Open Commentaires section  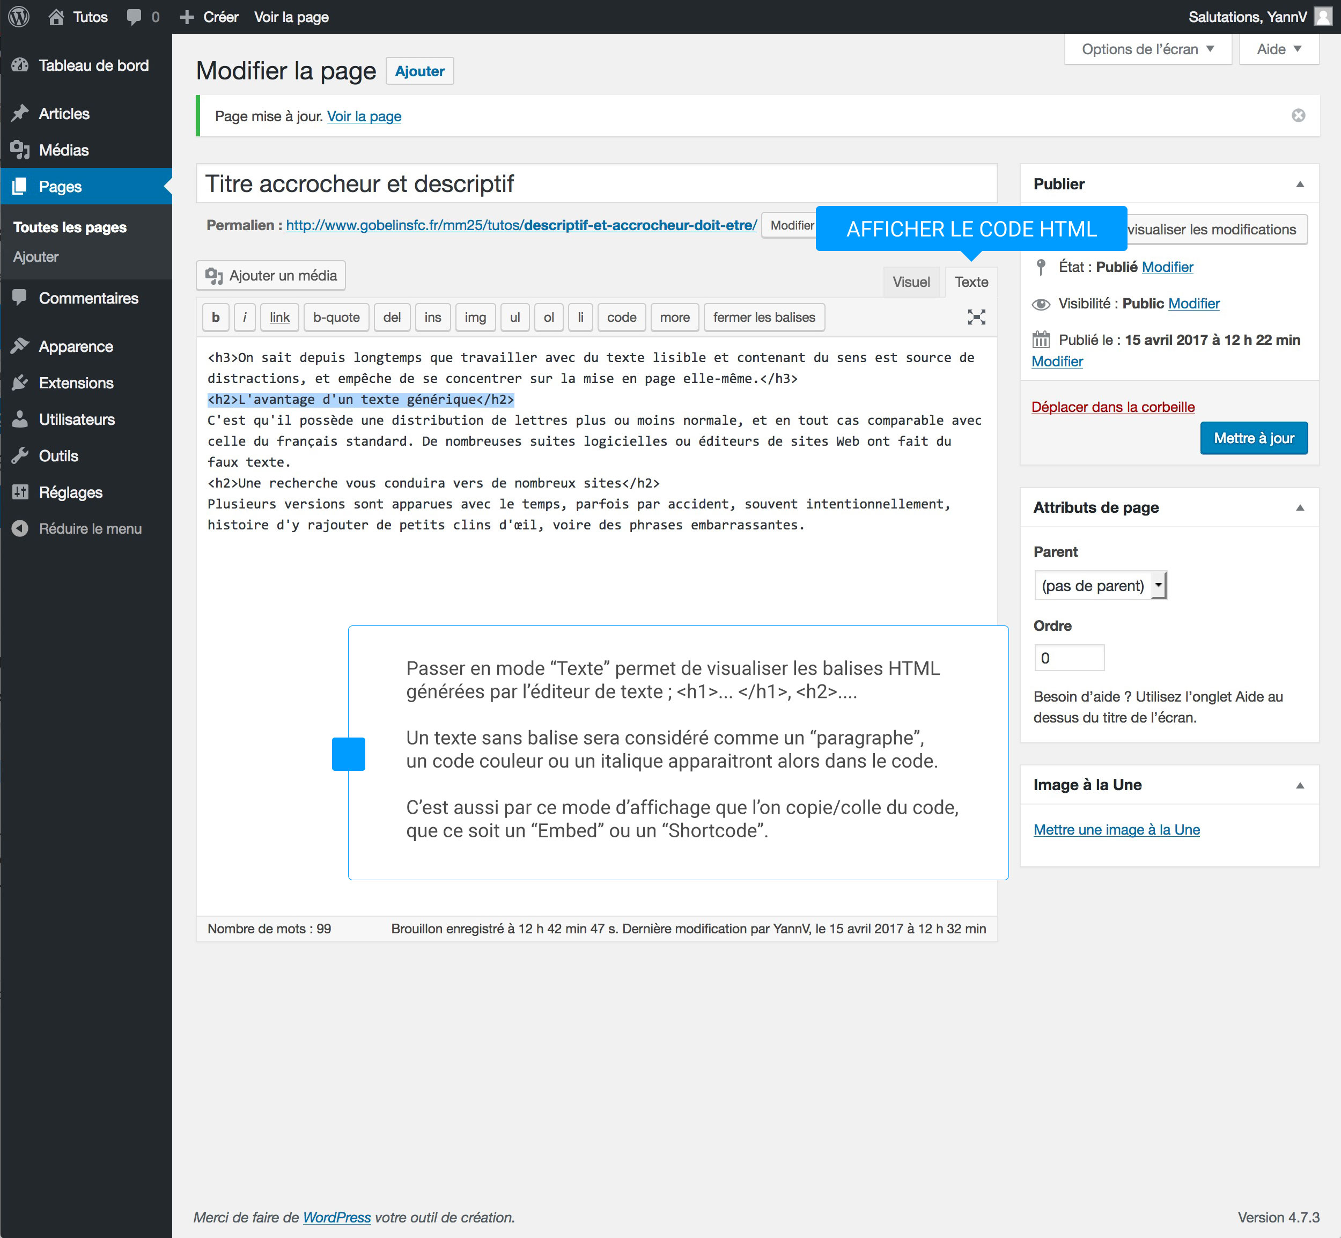(86, 298)
